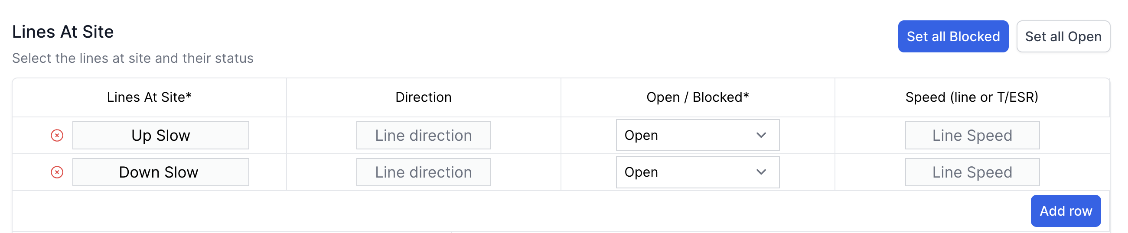The width and height of the screenshot is (1128, 233).
Task: Edit the Up Slow line name field
Action: 161,136
